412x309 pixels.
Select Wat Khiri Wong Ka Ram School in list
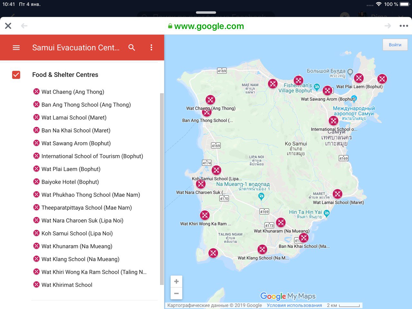[x=94, y=272]
